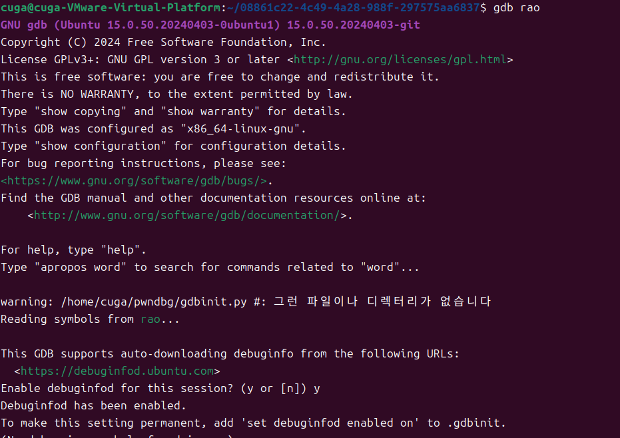Screen dimensions: 620x438
Task: Click the 'Debuginfod has been enabled.' line
Action: tap(93, 406)
